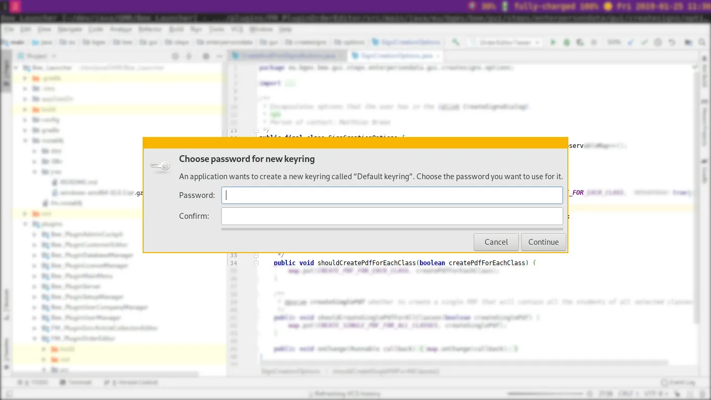The width and height of the screenshot is (711, 400).
Task: Click the Run with Coverage icon
Action: [580, 42]
